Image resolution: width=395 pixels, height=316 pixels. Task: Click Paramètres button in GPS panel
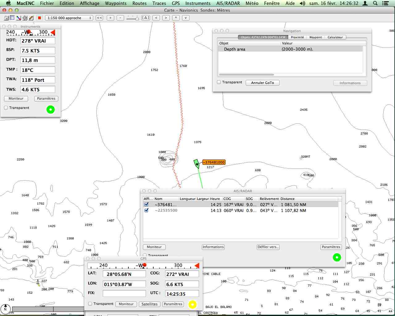click(173, 304)
